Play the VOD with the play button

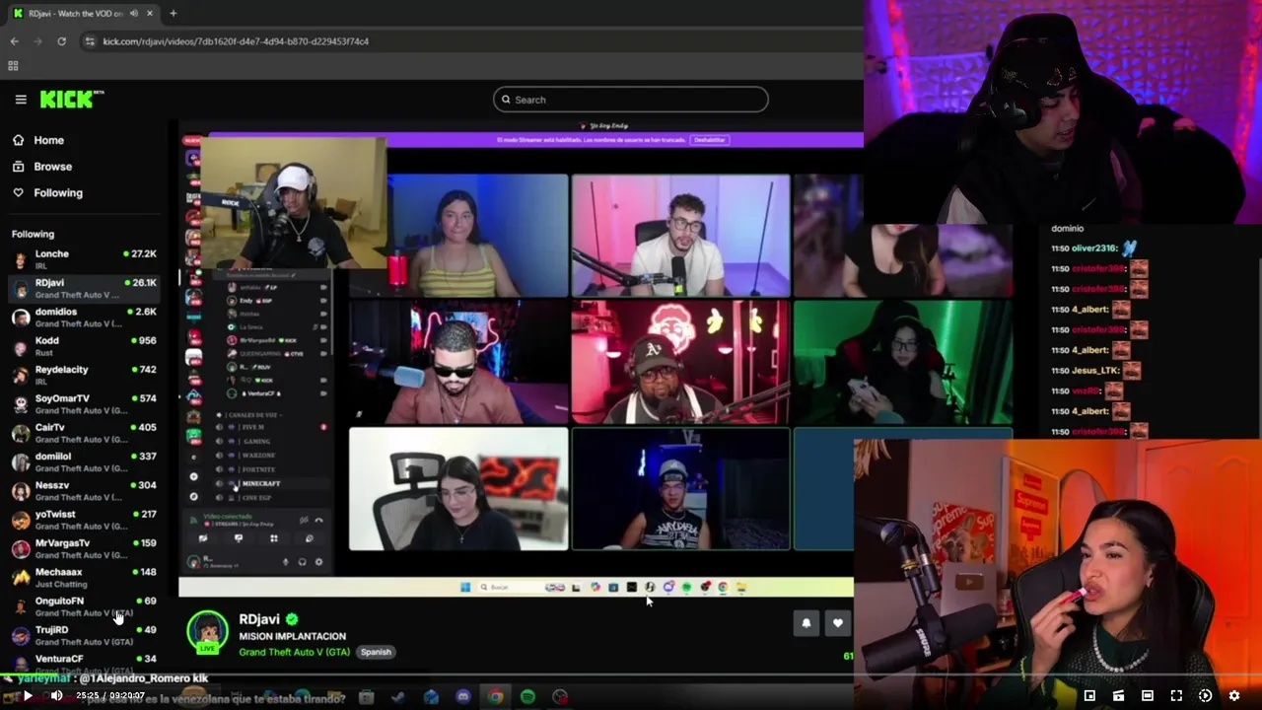[x=28, y=696]
